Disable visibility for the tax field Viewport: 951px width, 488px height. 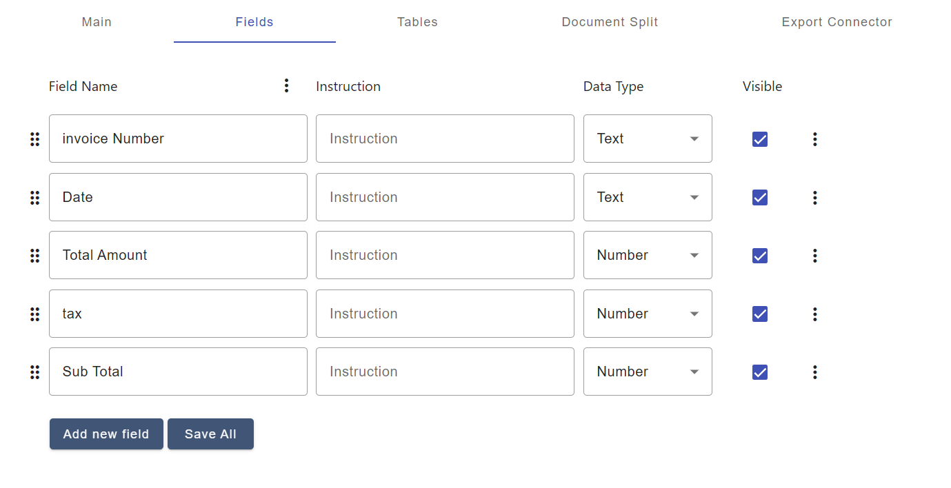[759, 314]
